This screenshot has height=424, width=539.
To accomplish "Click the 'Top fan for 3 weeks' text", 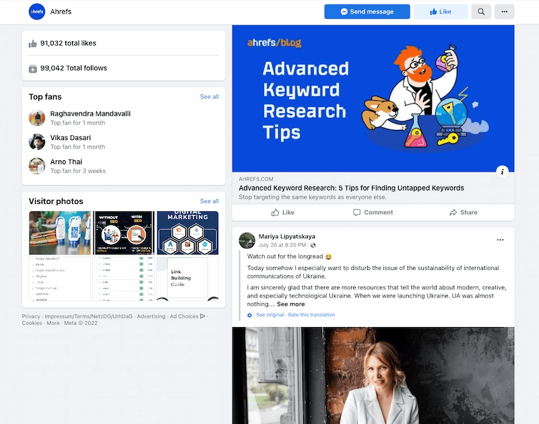I will click(78, 171).
